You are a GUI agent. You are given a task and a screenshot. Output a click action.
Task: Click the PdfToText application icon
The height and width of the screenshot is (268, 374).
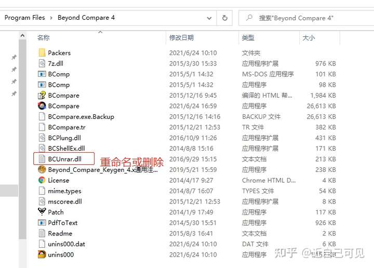42,222
